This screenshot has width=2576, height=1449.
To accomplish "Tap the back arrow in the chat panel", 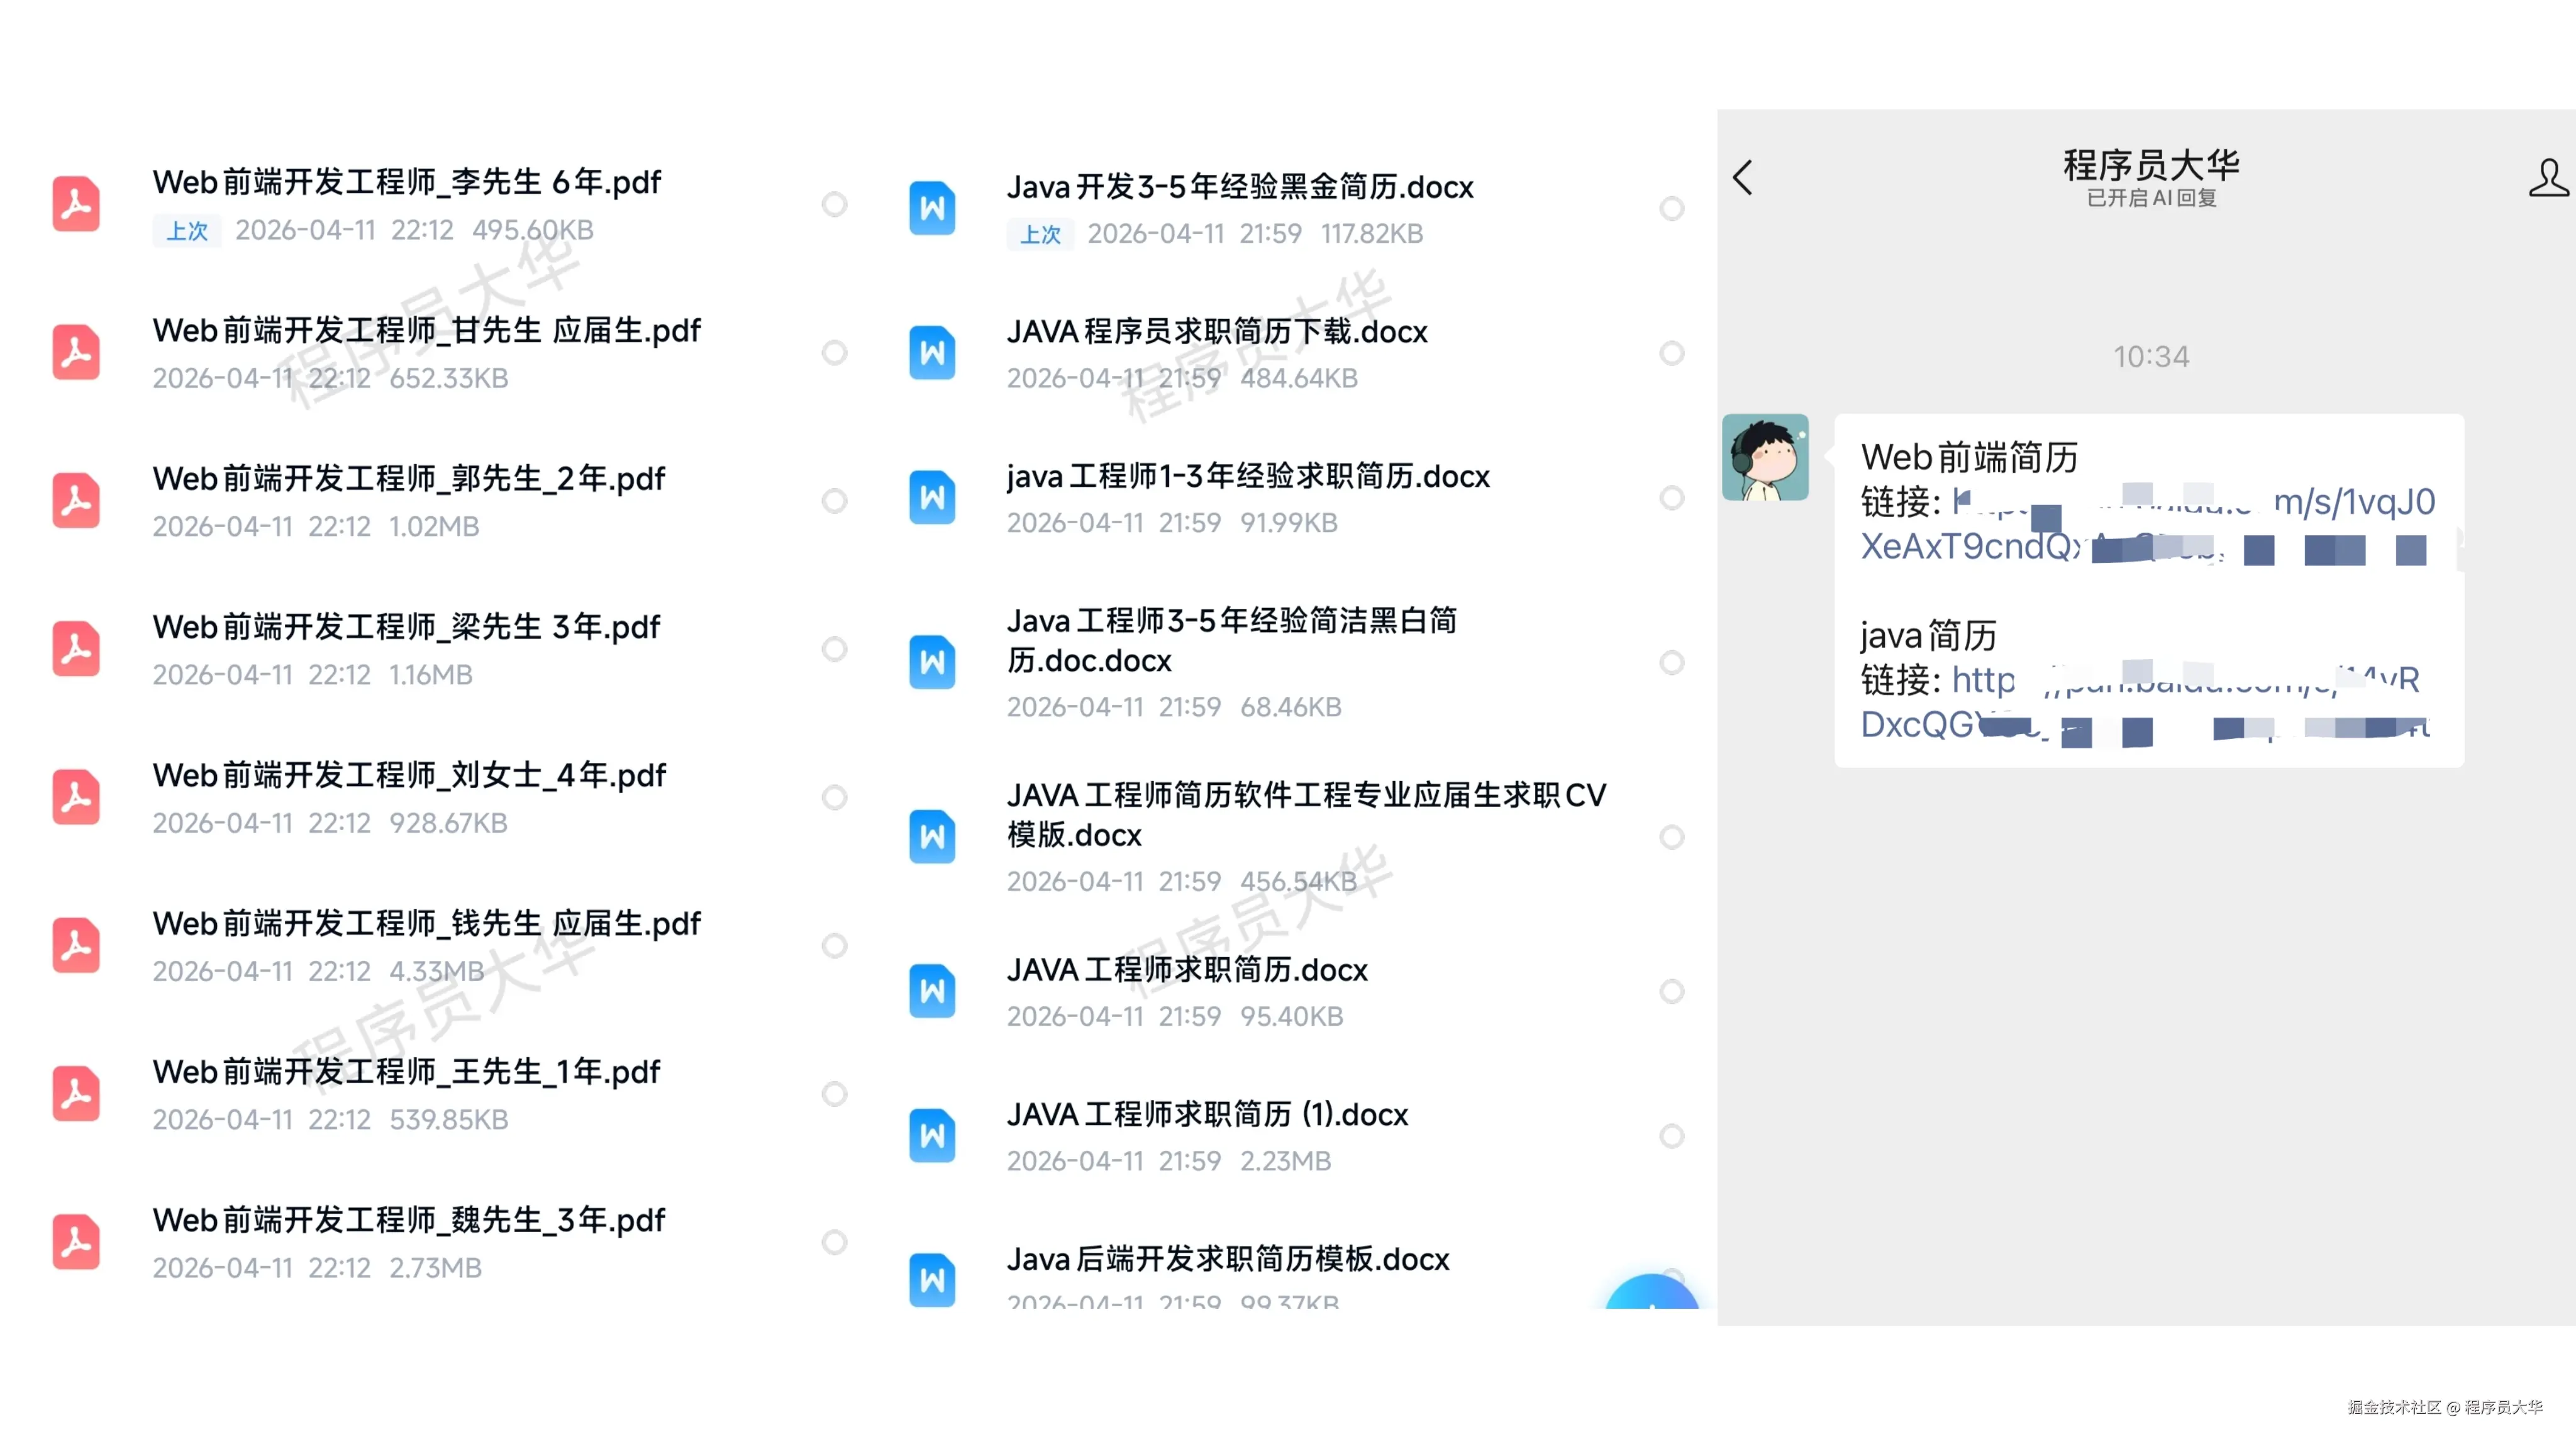I will tap(1743, 178).
